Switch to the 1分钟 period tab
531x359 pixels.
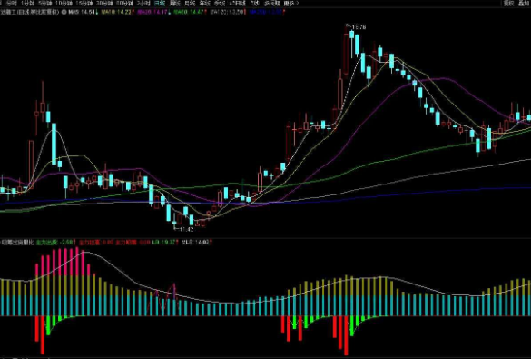point(27,4)
